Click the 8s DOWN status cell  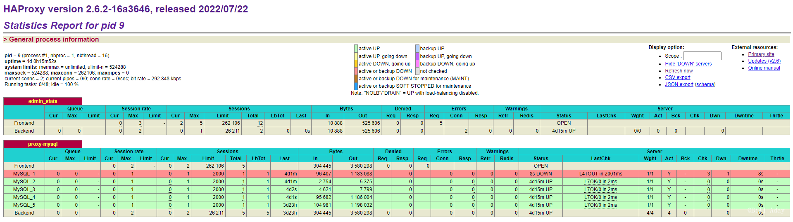click(x=541, y=174)
